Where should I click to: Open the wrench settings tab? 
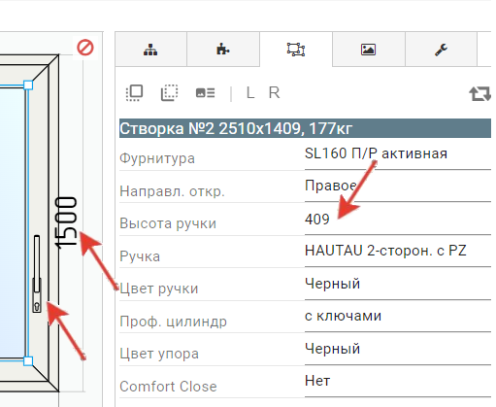tap(441, 50)
